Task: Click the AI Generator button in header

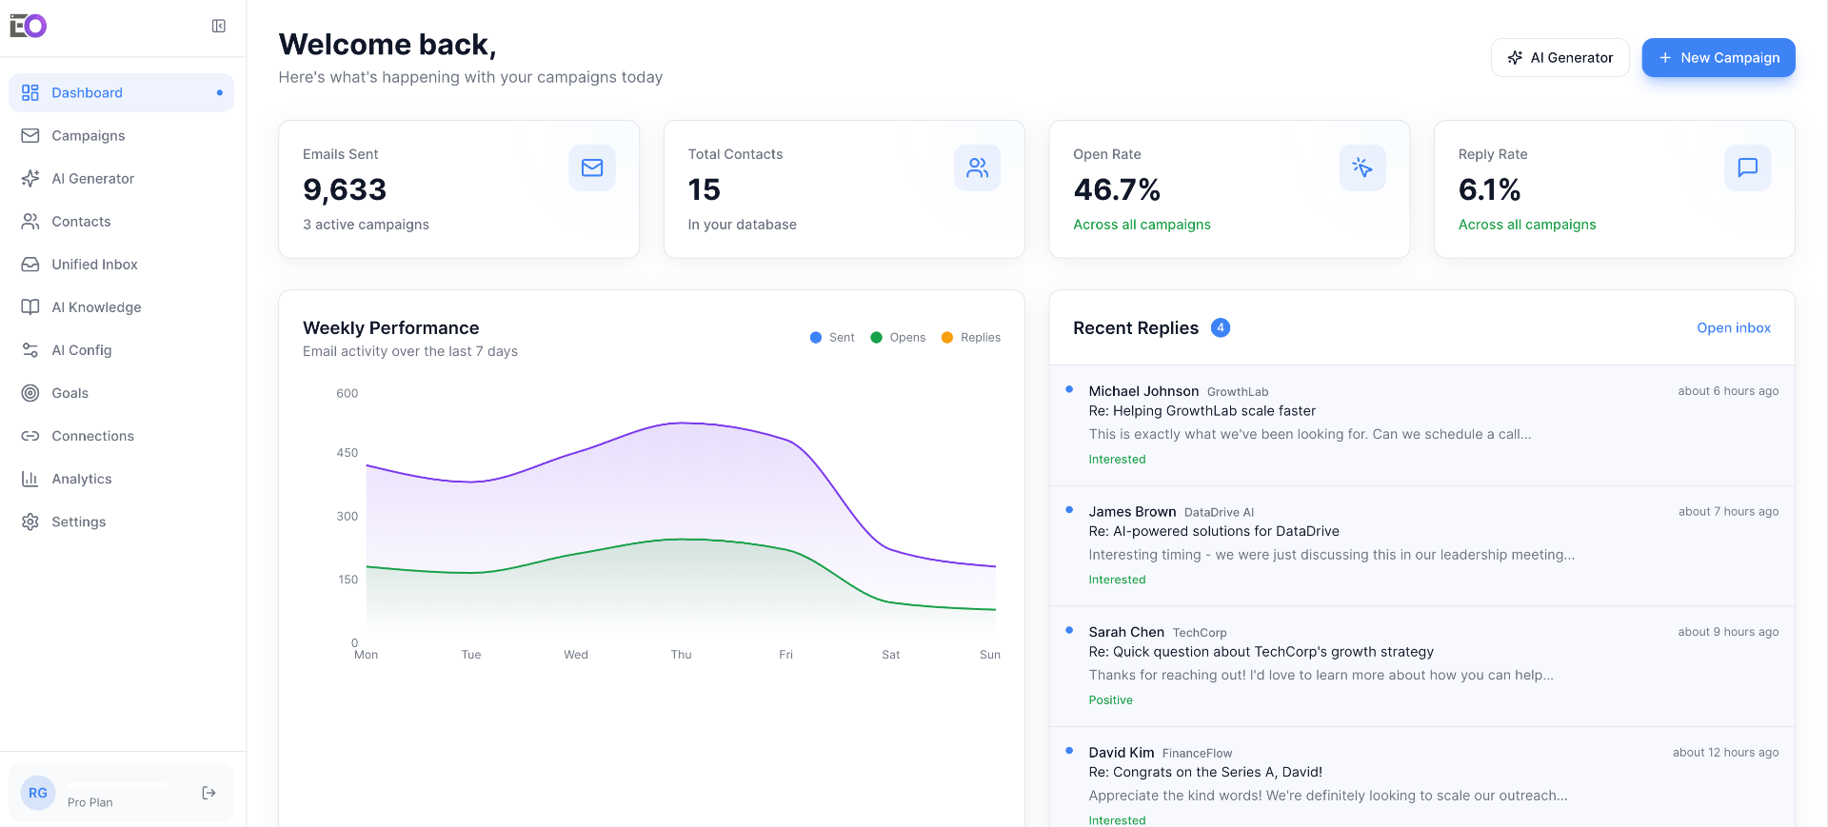Action: 1560,58
